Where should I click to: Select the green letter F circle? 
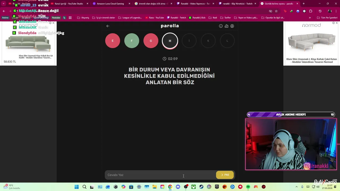click(x=132, y=41)
